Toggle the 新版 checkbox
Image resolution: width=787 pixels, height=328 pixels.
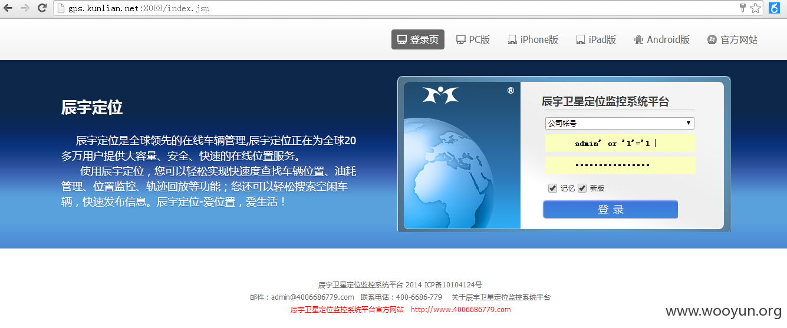pos(582,188)
